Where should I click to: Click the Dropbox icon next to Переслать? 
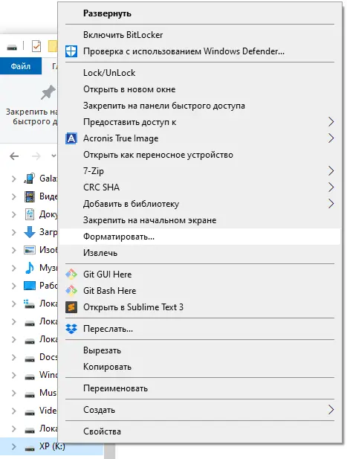(71, 329)
